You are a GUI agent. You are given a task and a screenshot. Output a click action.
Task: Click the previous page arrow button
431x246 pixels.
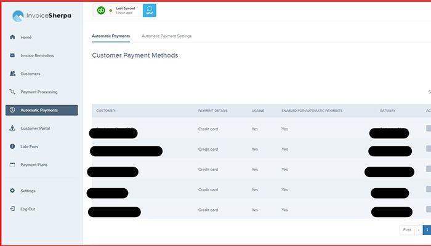(418, 230)
